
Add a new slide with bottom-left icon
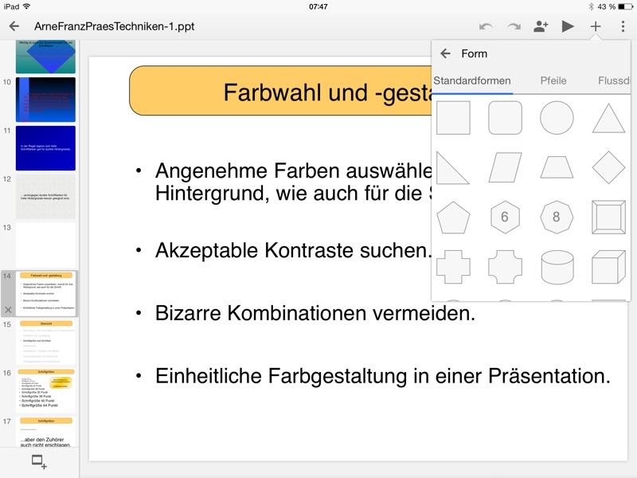39,462
